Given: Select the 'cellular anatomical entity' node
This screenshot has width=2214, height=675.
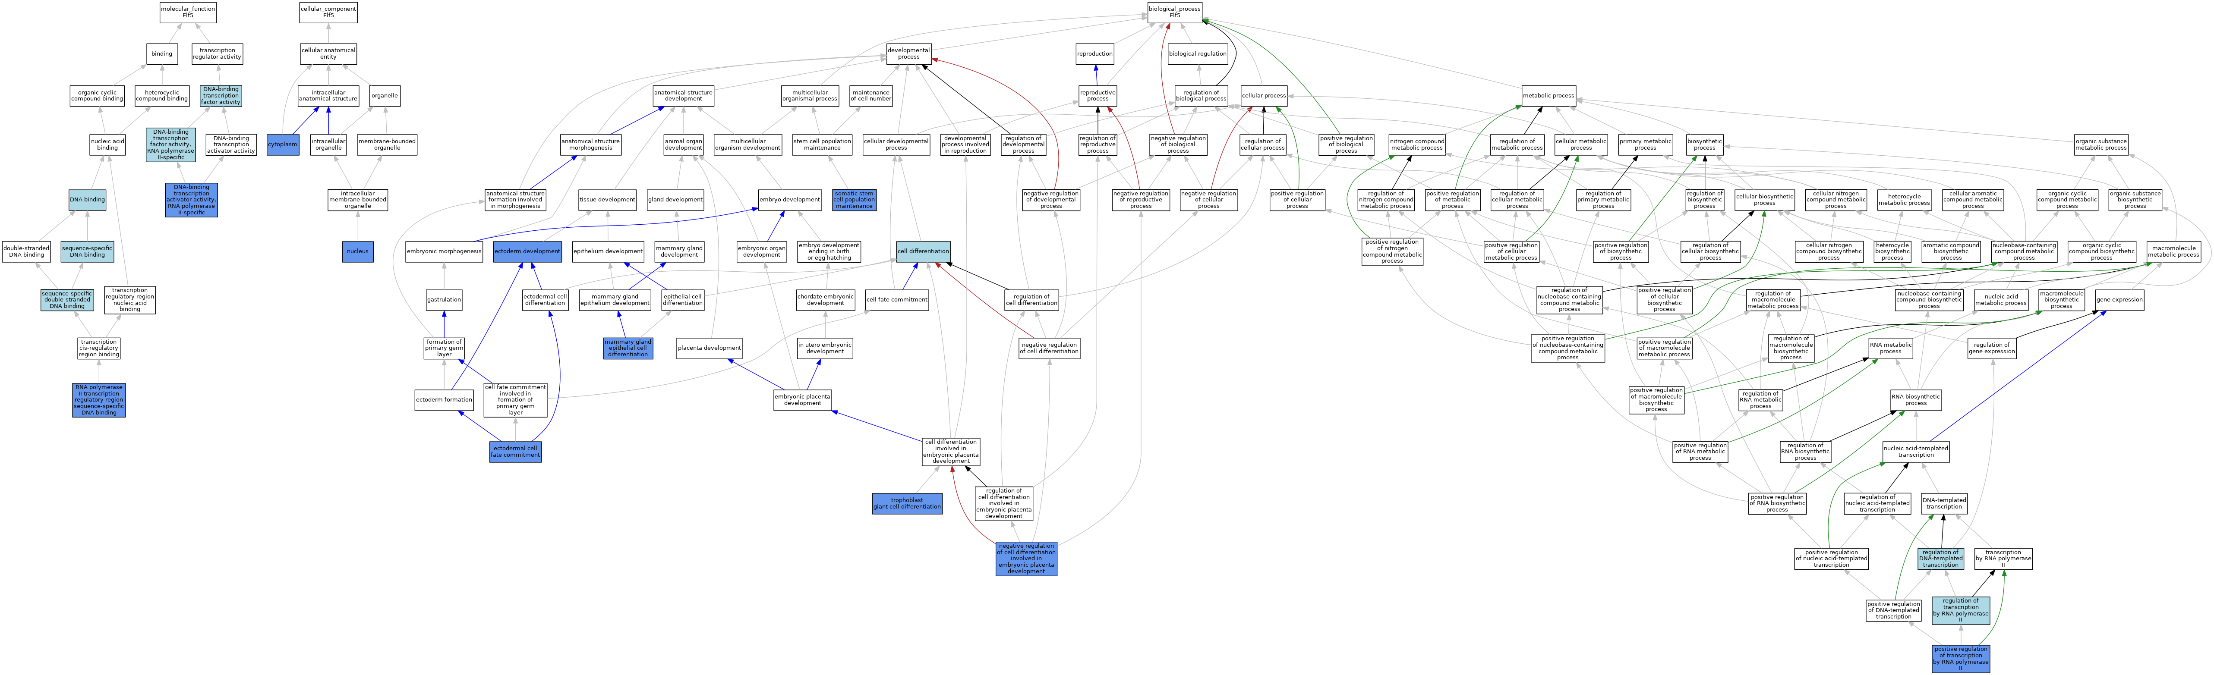Looking at the screenshot, I should coord(328,54).
